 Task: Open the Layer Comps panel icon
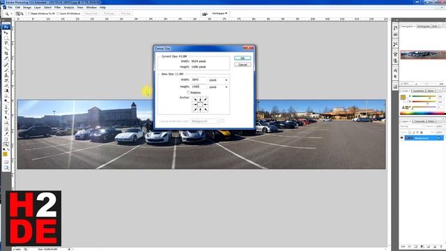(395, 86)
